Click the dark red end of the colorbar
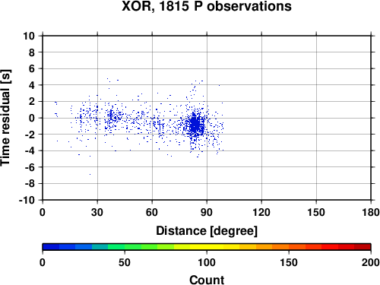Image resolution: width=380 pixels, height=285 pixels. 363,247
